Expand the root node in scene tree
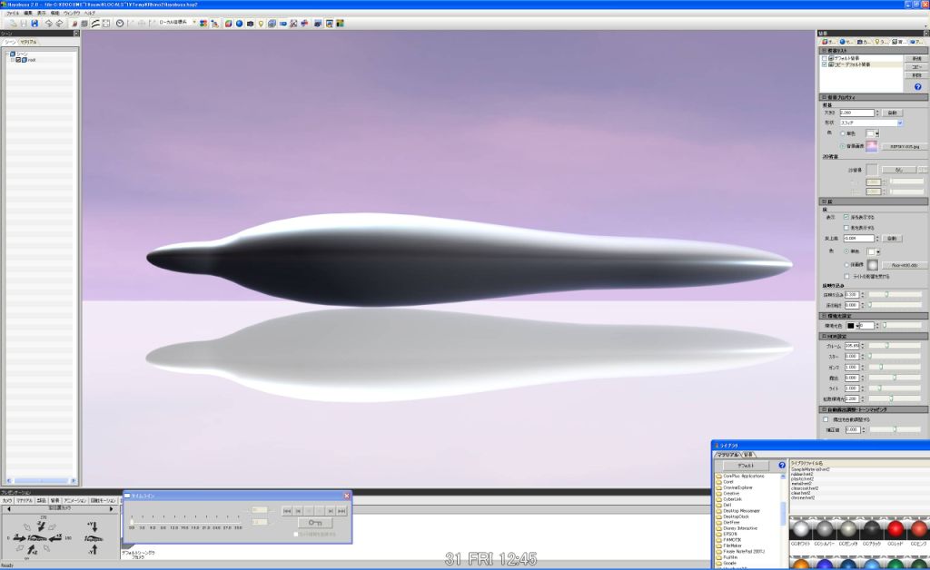The image size is (930, 570). [13, 60]
